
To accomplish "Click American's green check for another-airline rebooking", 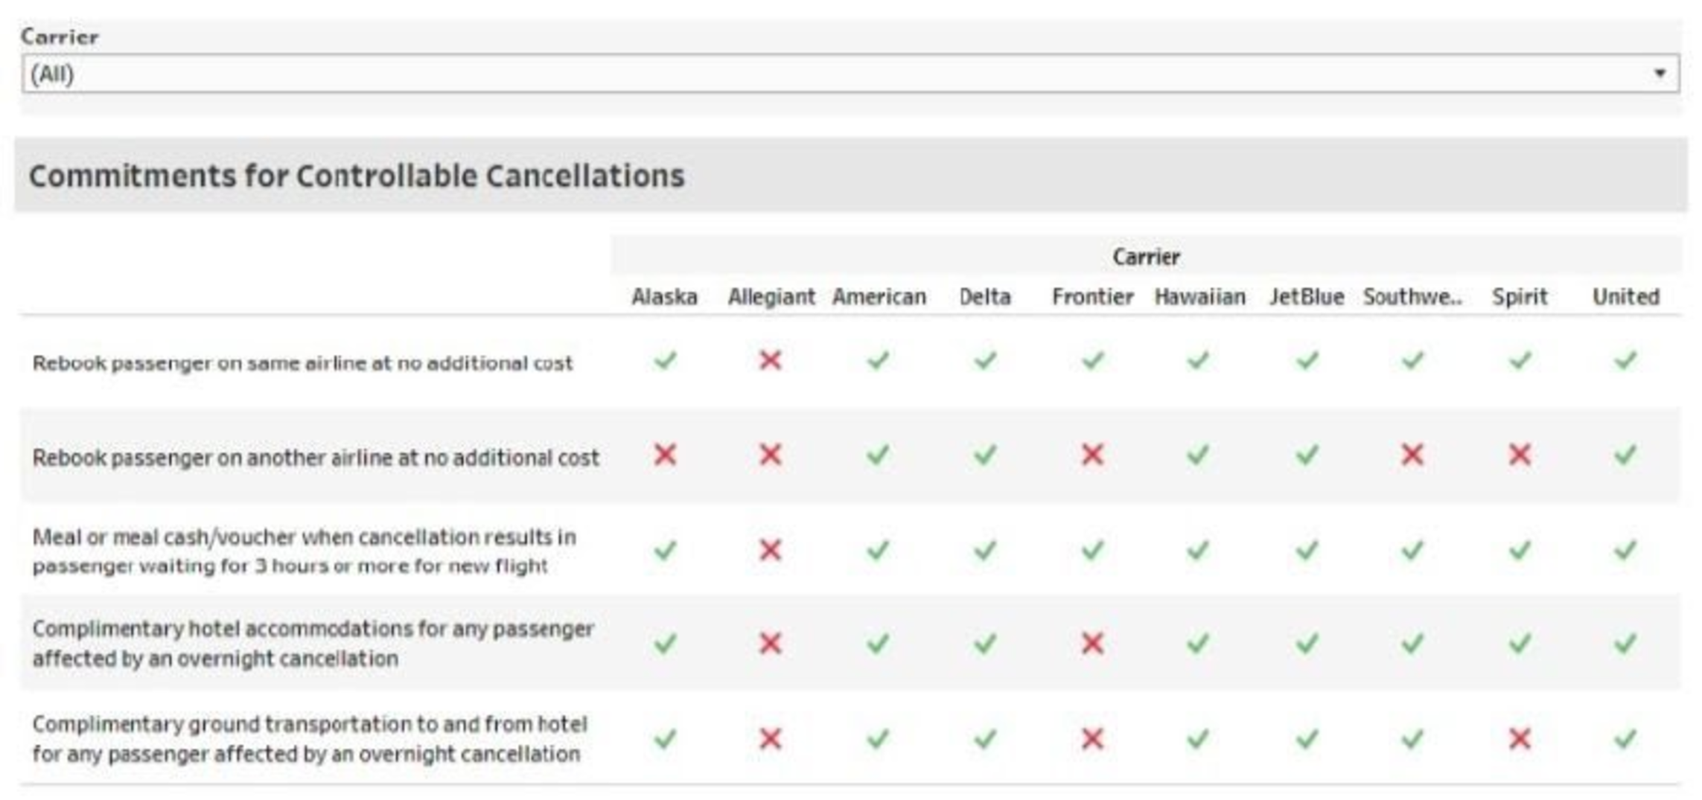I will [x=879, y=455].
